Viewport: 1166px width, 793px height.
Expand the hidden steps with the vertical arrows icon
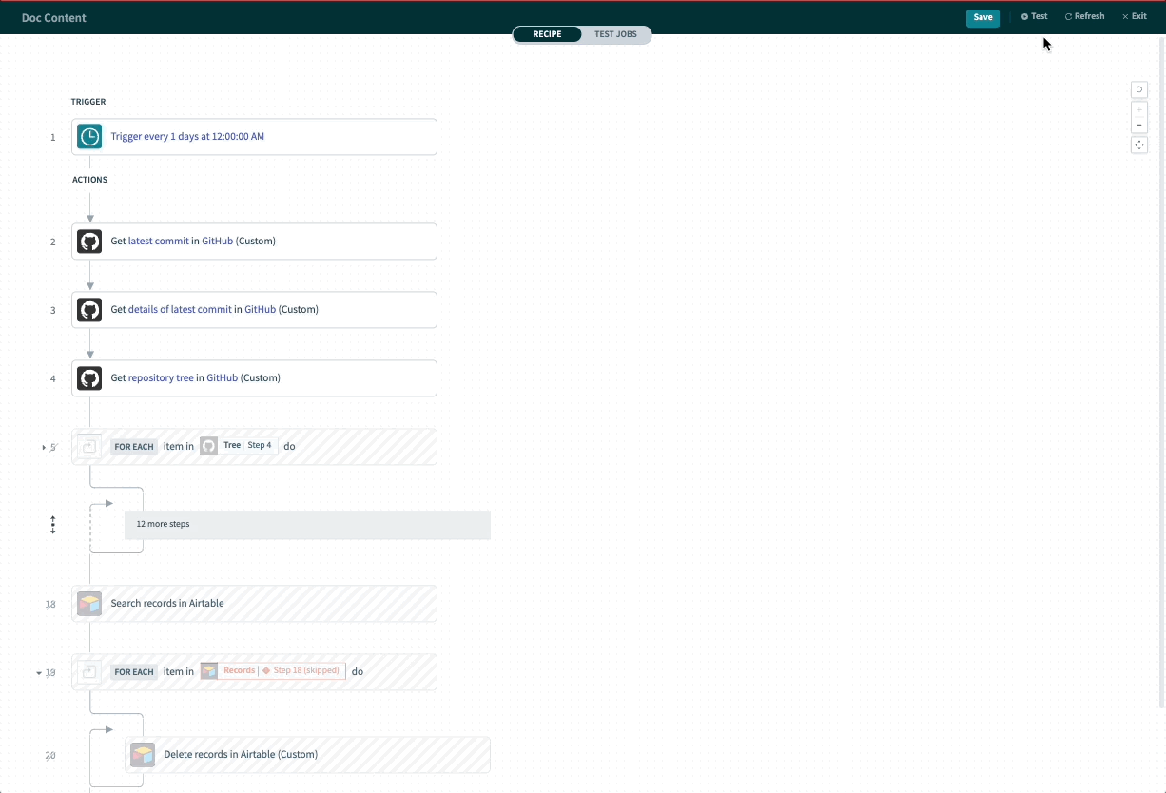click(x=53, y=525)
